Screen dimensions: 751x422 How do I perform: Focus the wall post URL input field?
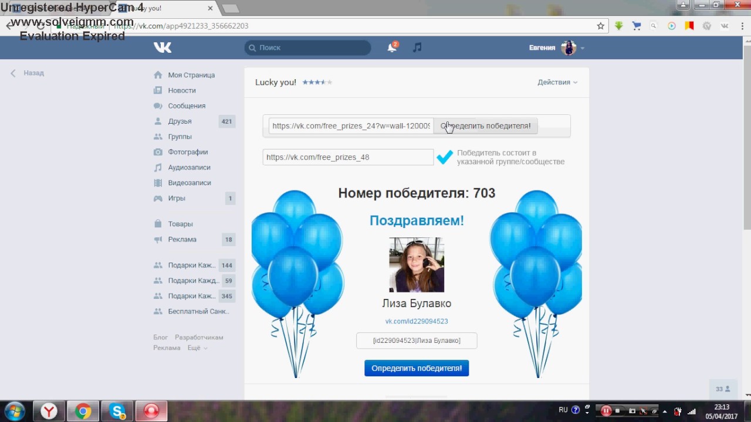[351, 125]
